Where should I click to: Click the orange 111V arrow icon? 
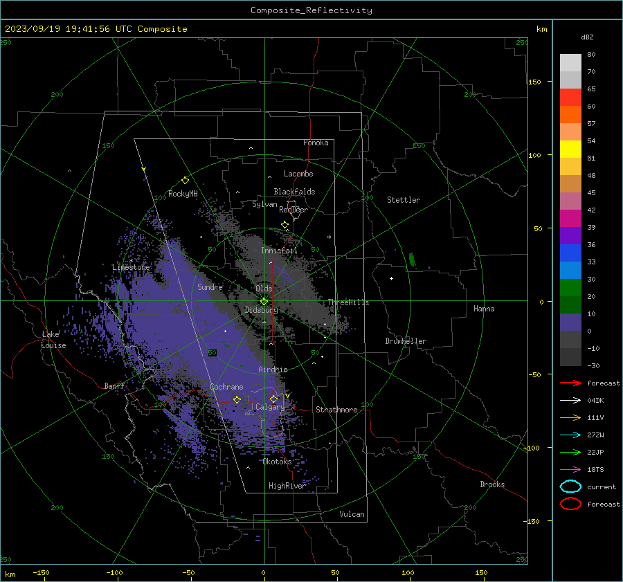click(570, 417)
